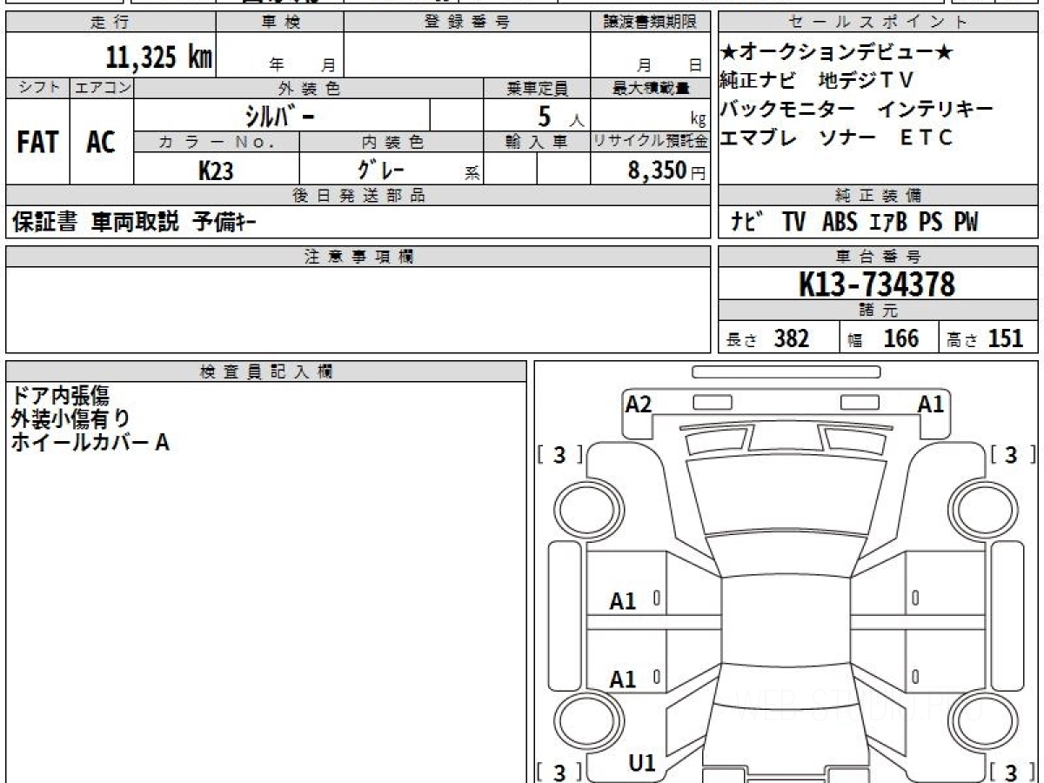The height and width of the screenshot is (783, 1044).
Task: Click the ドア内張傷 inspector note
Action: tap(60, 396)
